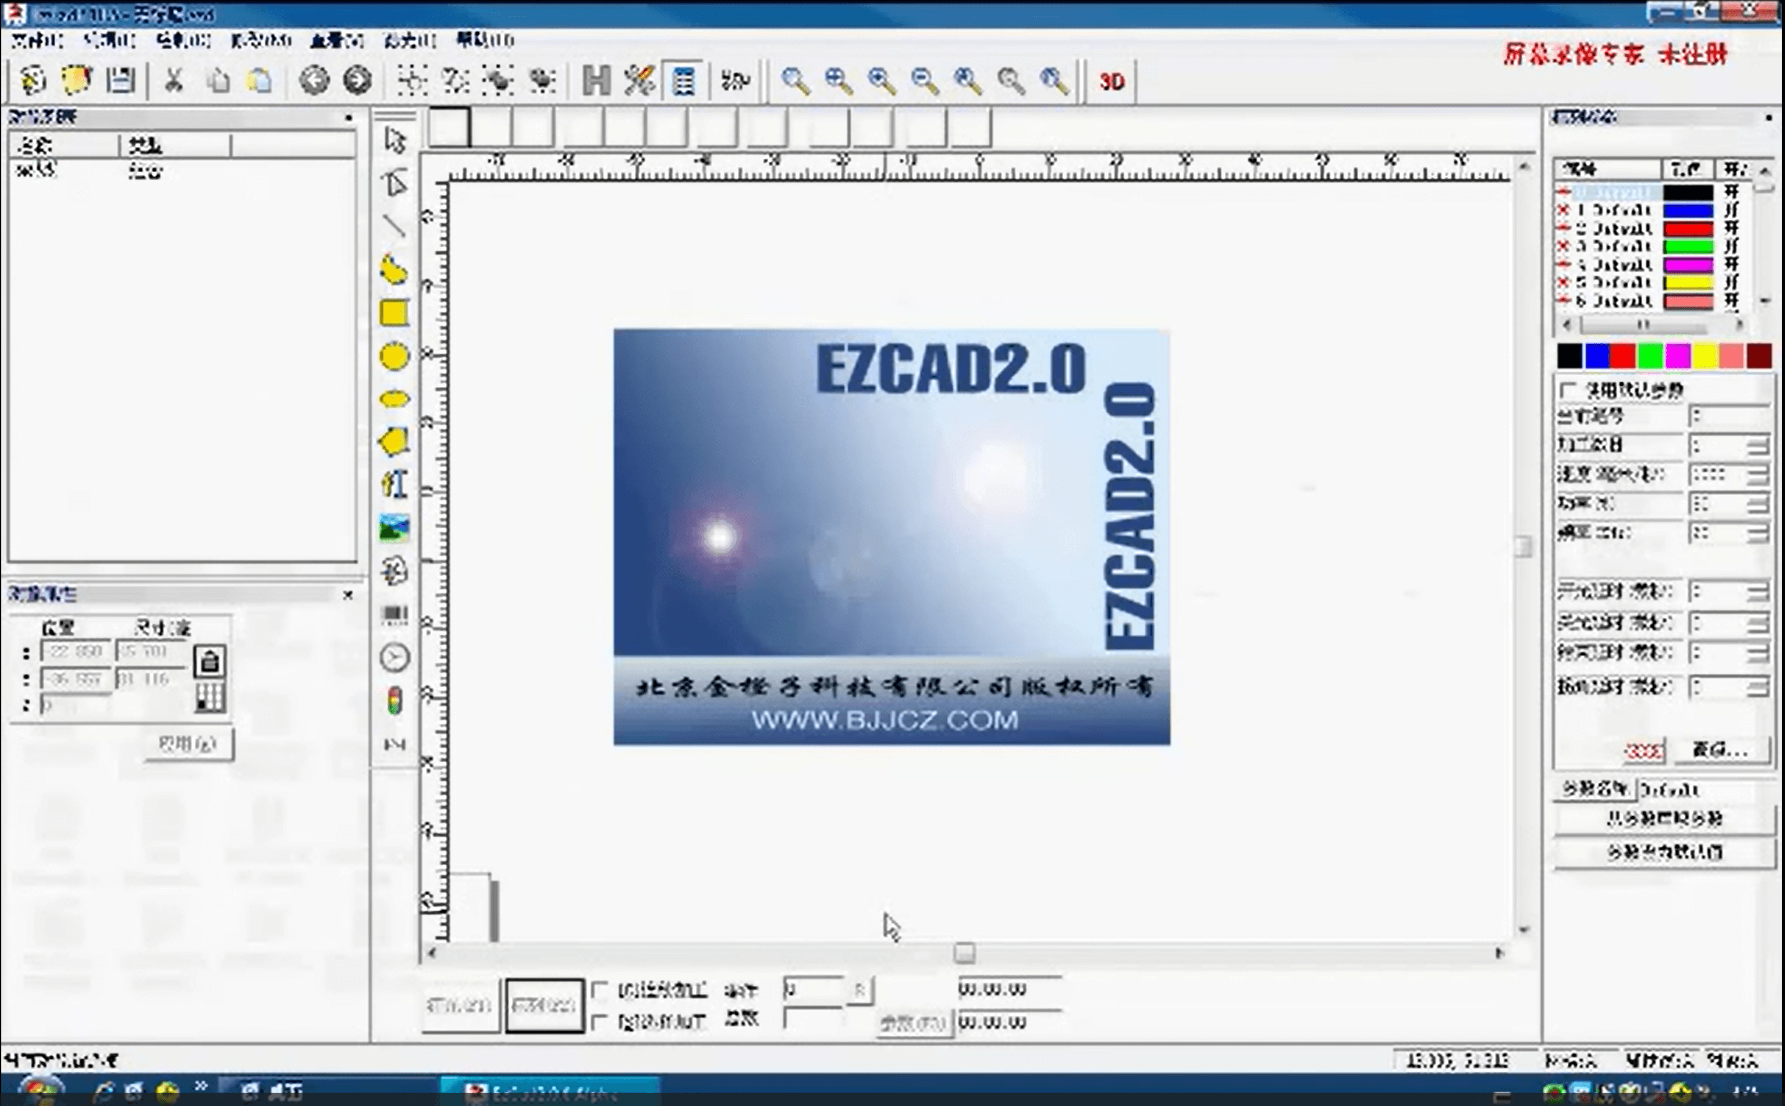Select the Rectangle tool
The height and width of the screenshot is (1106, 1785).
tap(395, 313)
